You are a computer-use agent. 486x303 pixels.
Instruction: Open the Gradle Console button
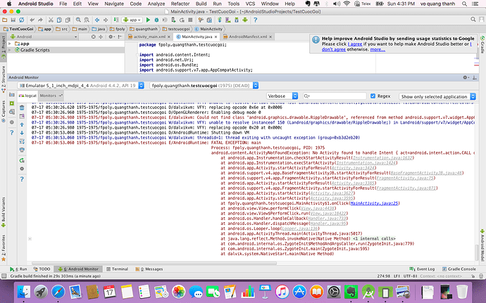tap(459, 269)
